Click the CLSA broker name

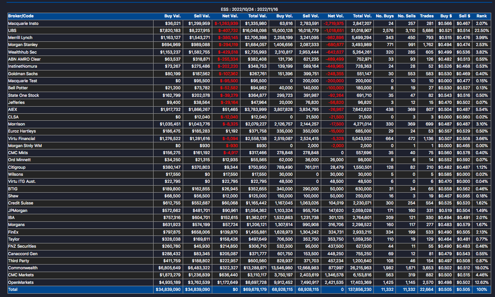tap(13, 117)
